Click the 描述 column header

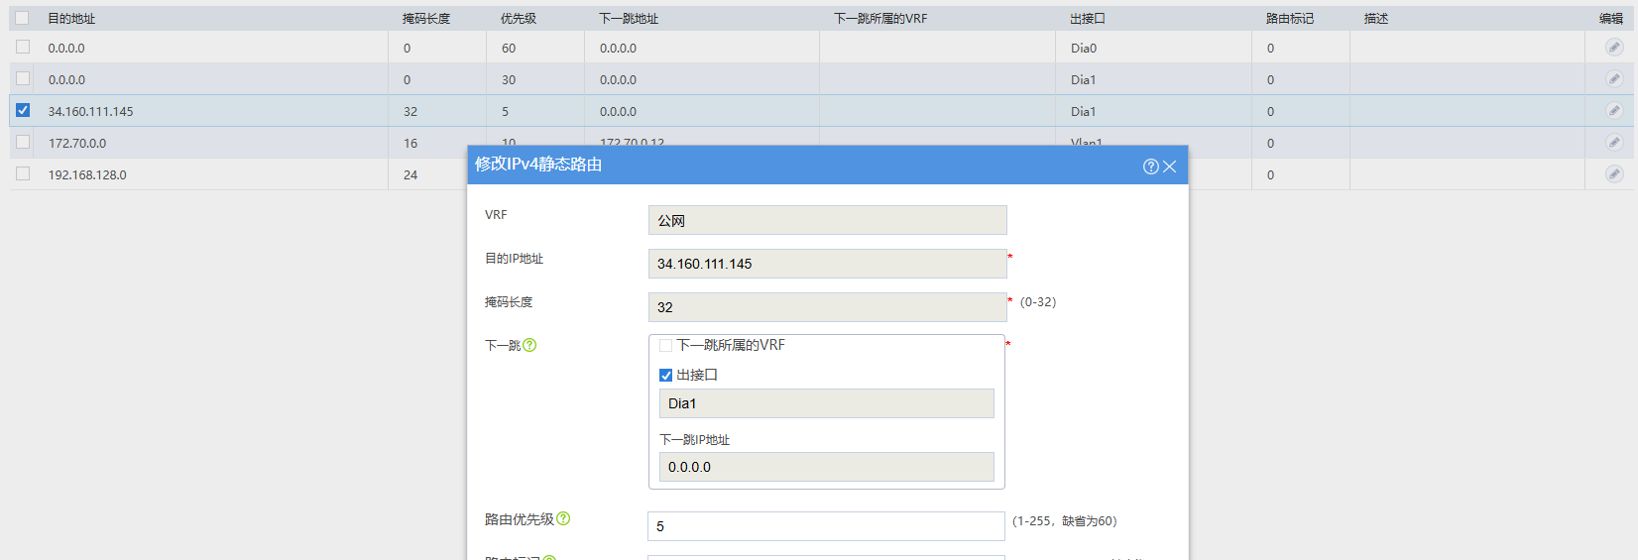[x=1376, y=19]
